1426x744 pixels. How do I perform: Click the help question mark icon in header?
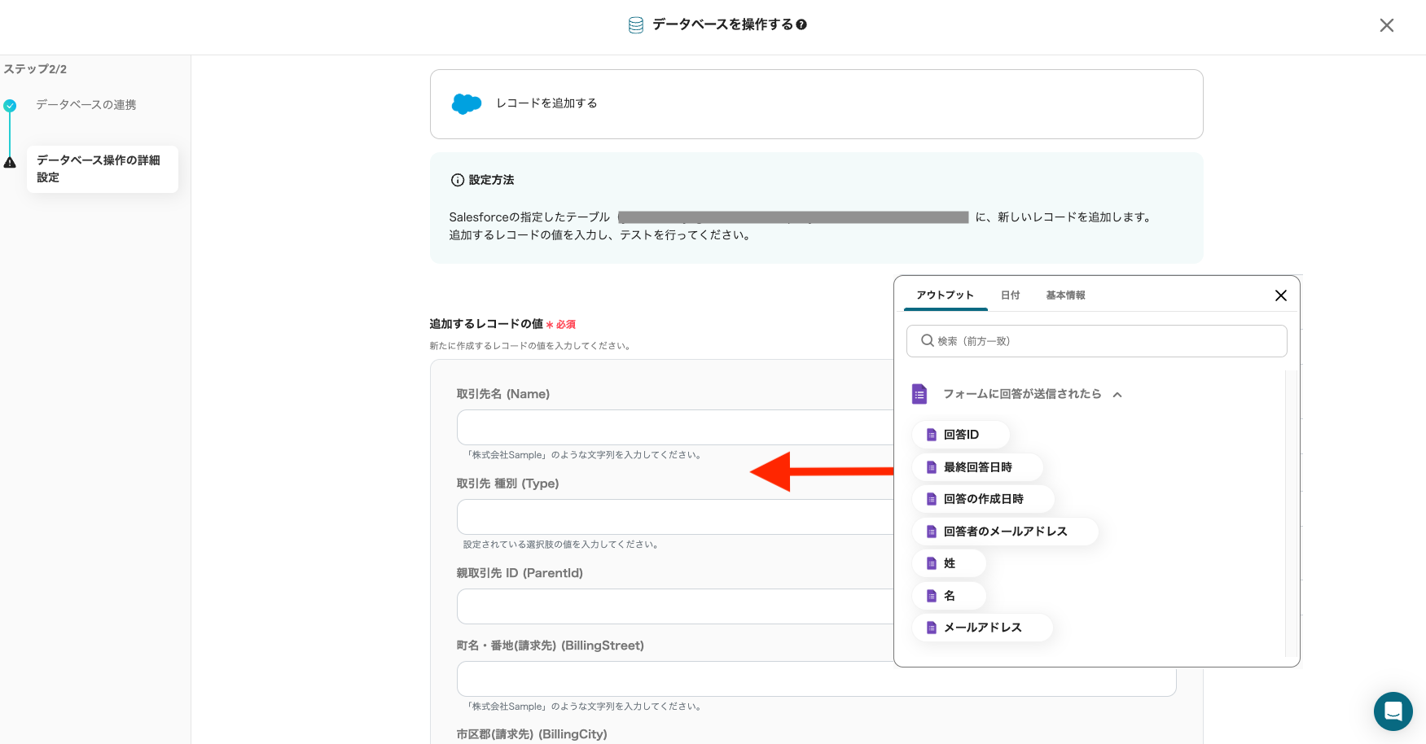pos(801,24)
